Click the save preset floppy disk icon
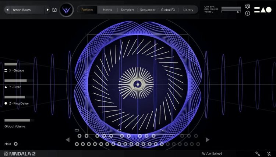This screenshot has height=157, width=276. pos(55,10)
